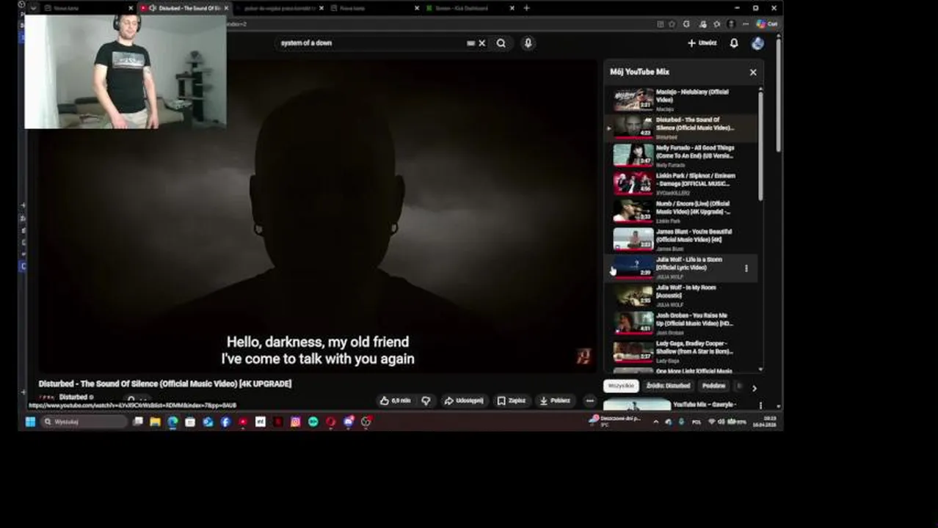
Task: Click the YouTube search magnifier button
Action: point(501,43)
